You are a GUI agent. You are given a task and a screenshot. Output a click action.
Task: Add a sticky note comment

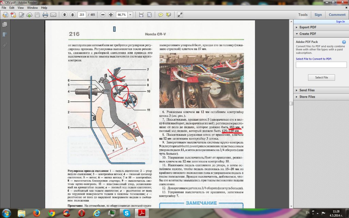(161, 15)
